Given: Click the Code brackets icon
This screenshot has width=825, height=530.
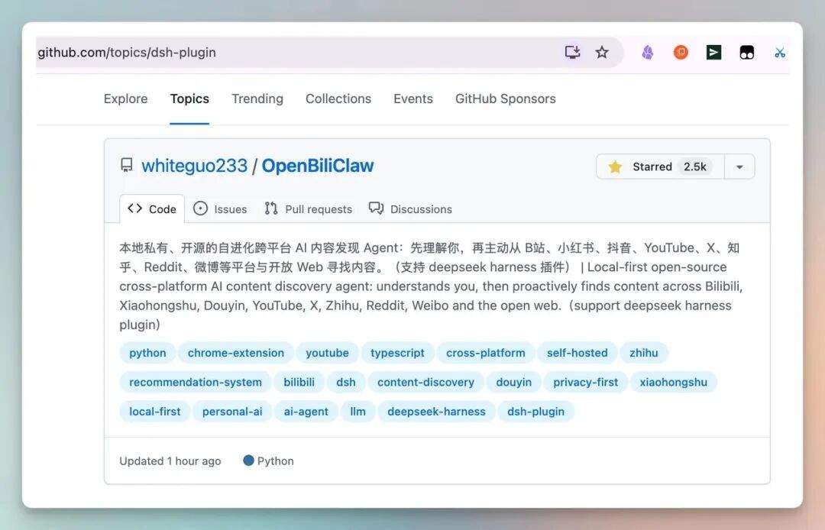Looking at the screenshot, I should (x=134, y=208).
